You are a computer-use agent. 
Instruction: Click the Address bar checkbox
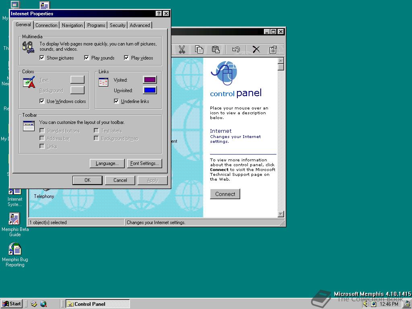(x=42, y=138)
